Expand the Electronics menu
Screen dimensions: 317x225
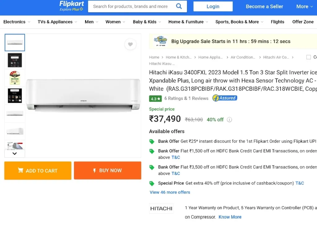(x=17, y=22)
